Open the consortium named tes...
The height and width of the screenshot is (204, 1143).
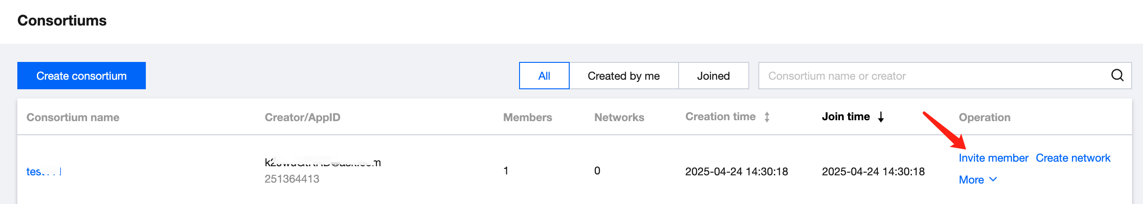(x=43, y=172)
